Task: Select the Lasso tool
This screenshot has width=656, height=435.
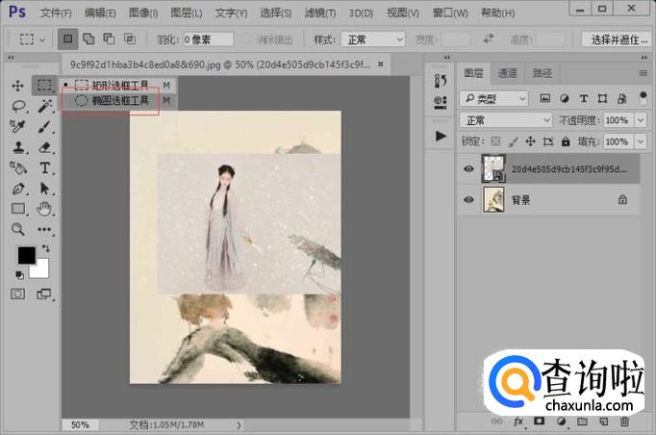Action: point(17,107)
